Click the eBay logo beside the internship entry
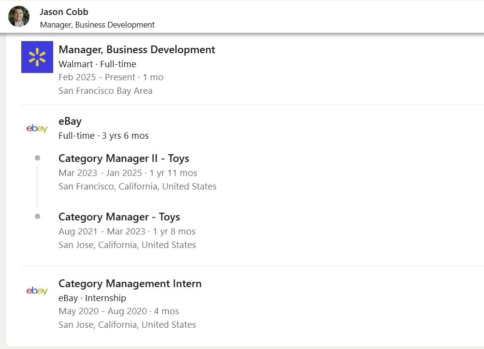Viewport: 484px width, 349px height. coord(37,291)
